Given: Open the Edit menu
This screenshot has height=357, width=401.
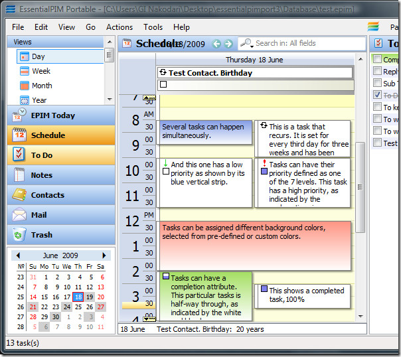Looking at the screenshot, I should (x=41, y=27).
